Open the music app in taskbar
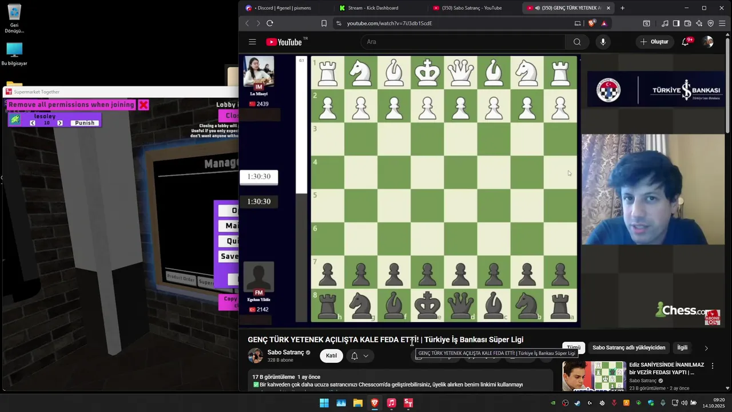Viewport: 732px width, 412px height. click(391, 403)
